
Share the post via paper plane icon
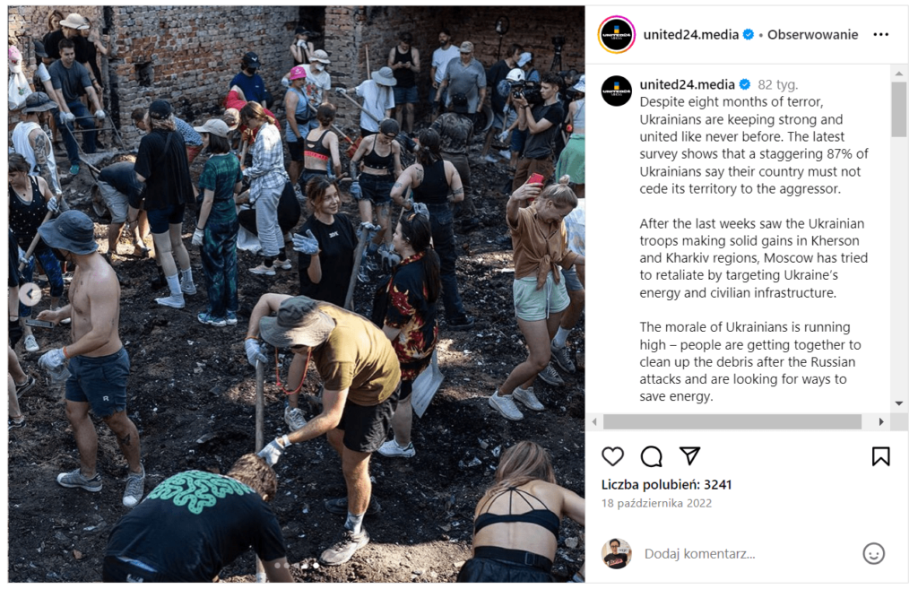click(689, 456)
